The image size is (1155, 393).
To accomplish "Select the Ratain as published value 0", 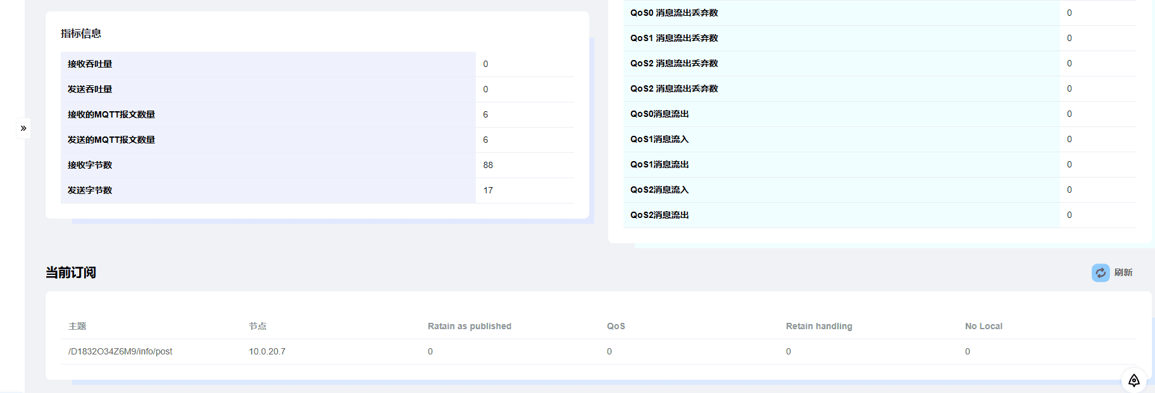I will click(430, 351).
